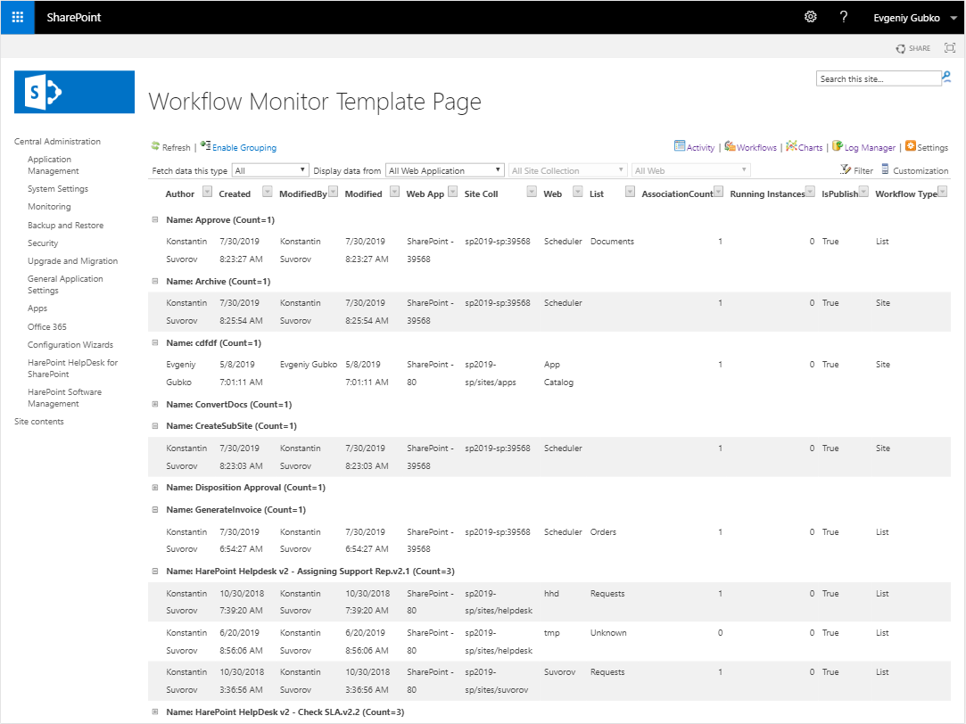The image size is (966, 724).
Task: Open the Fetch data type dropdown
Action: 270,170
